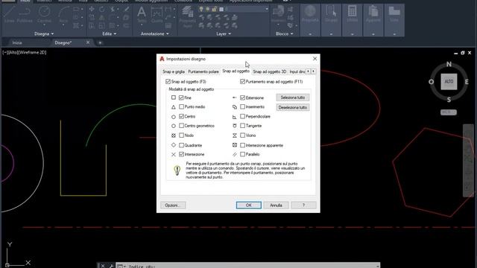
Task: Switch to the Inizia file tab
Action: point(17,43)
